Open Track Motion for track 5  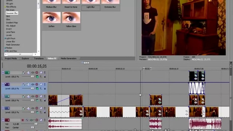click(x=28, y=108)
